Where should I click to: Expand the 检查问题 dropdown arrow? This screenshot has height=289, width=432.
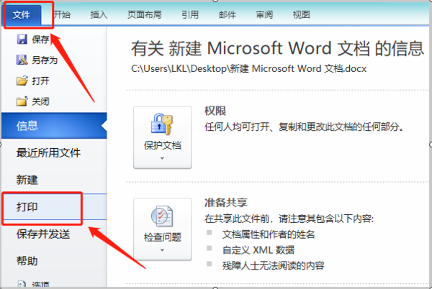click(x=162, y=250)
